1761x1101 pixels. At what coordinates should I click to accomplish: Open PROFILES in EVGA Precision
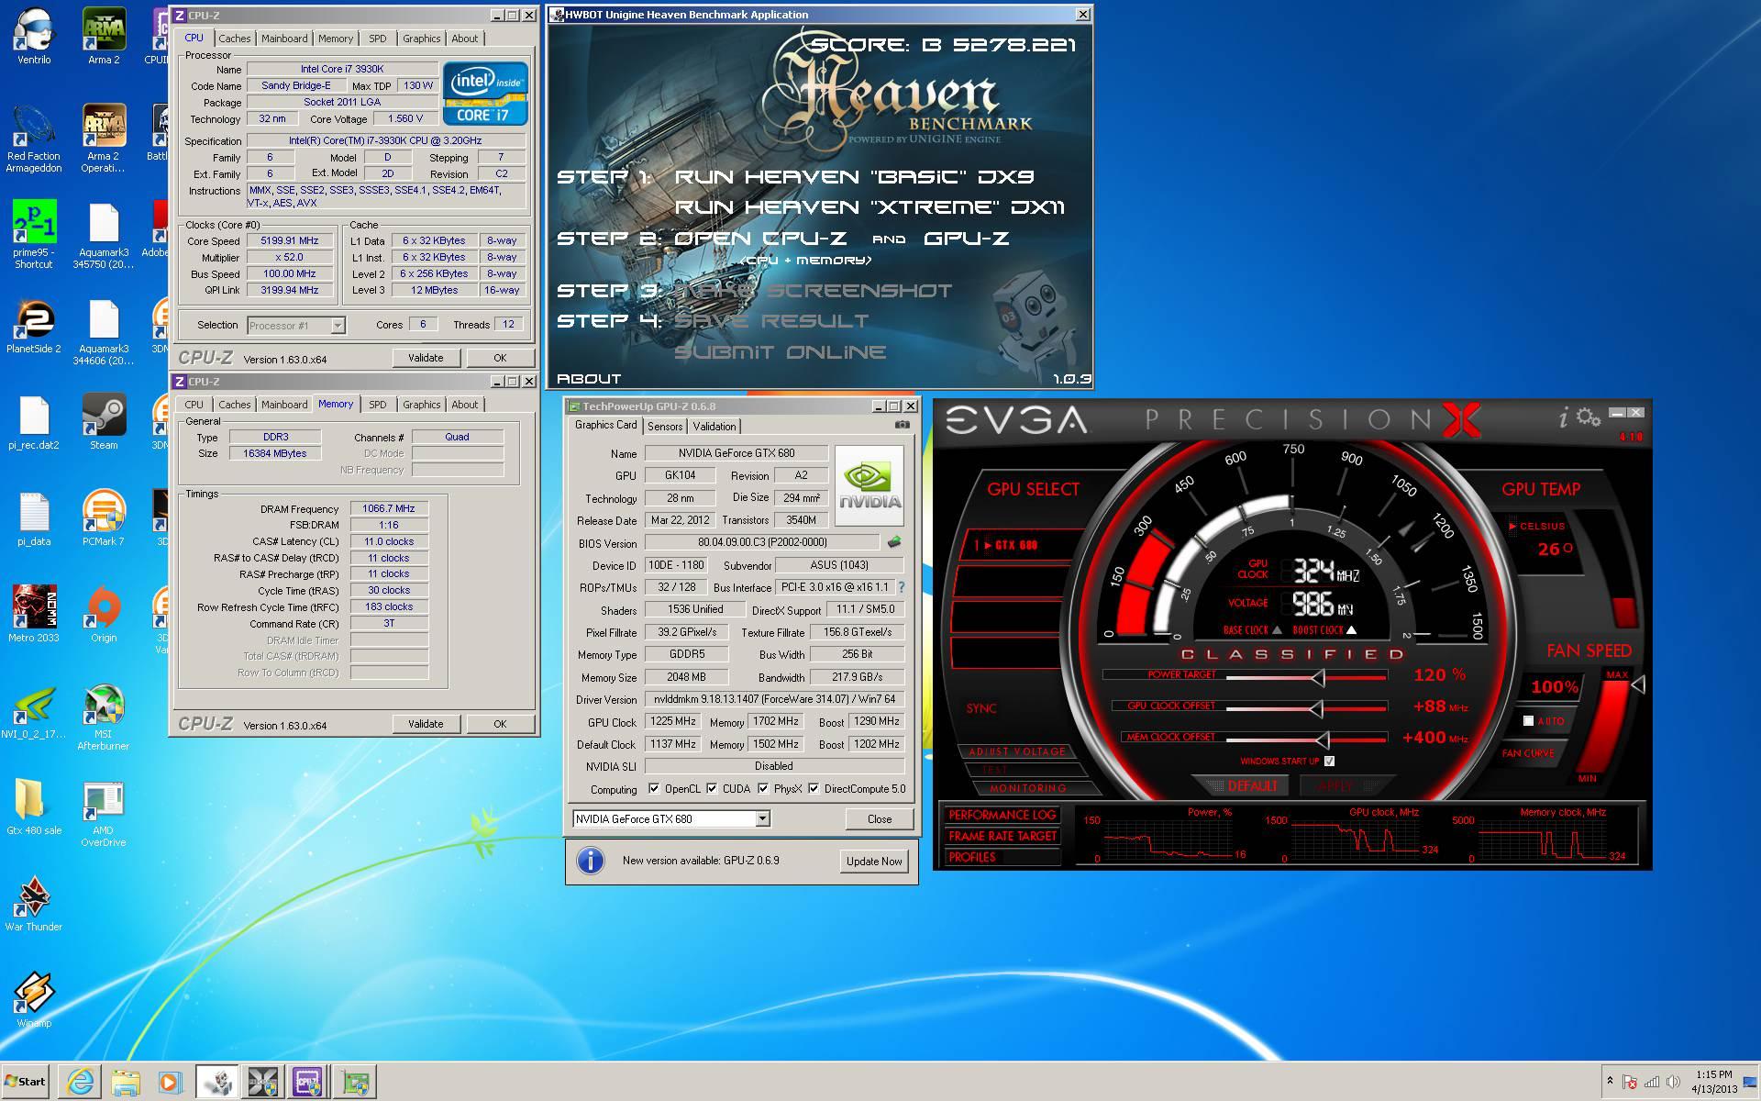coord(1002,857)
